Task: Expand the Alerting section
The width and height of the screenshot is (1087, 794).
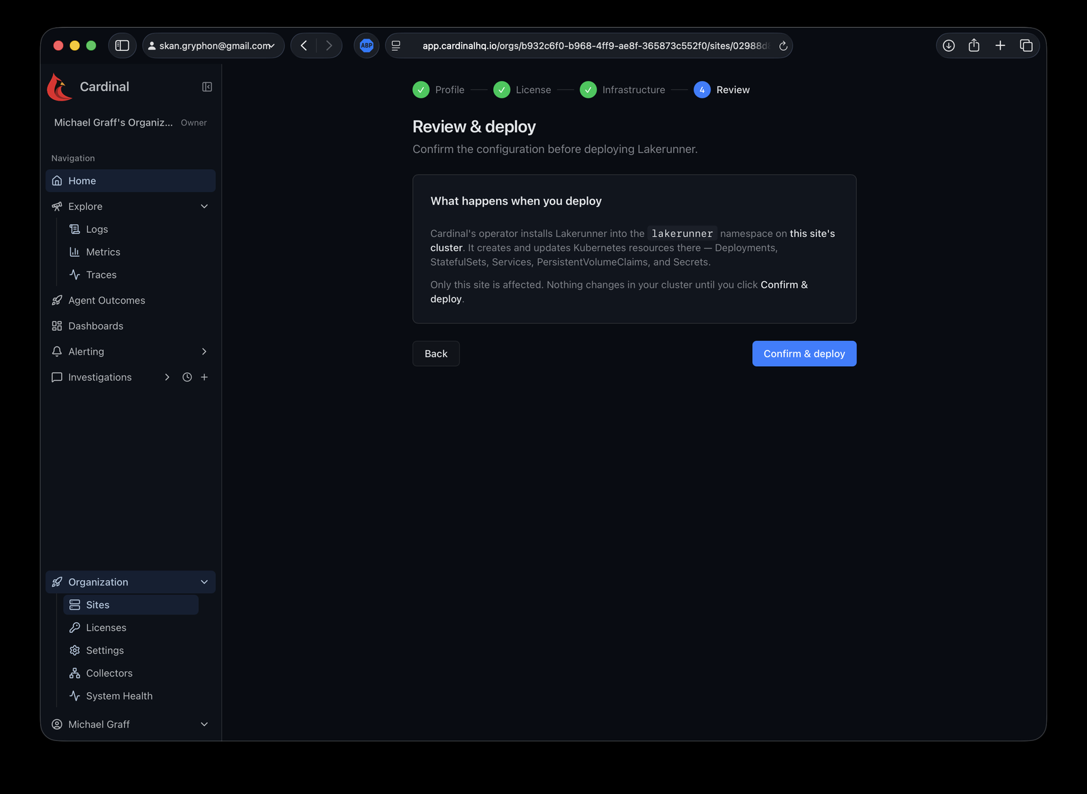Action: pos(204,352)
